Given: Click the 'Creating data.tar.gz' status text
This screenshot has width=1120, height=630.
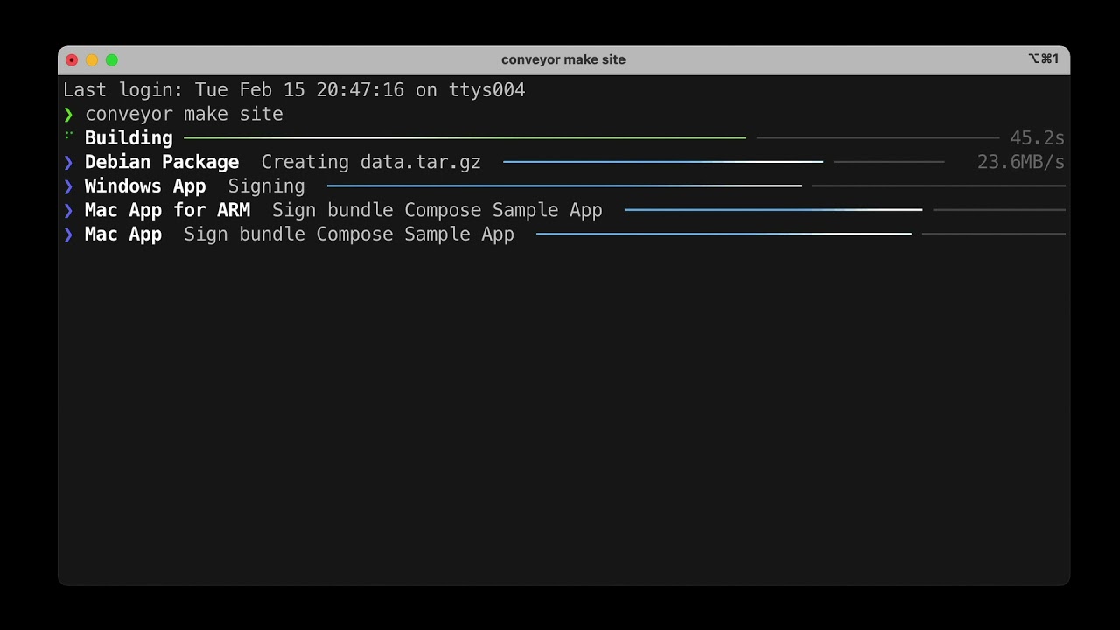Looking at the screenshot, I should [371, 163].
